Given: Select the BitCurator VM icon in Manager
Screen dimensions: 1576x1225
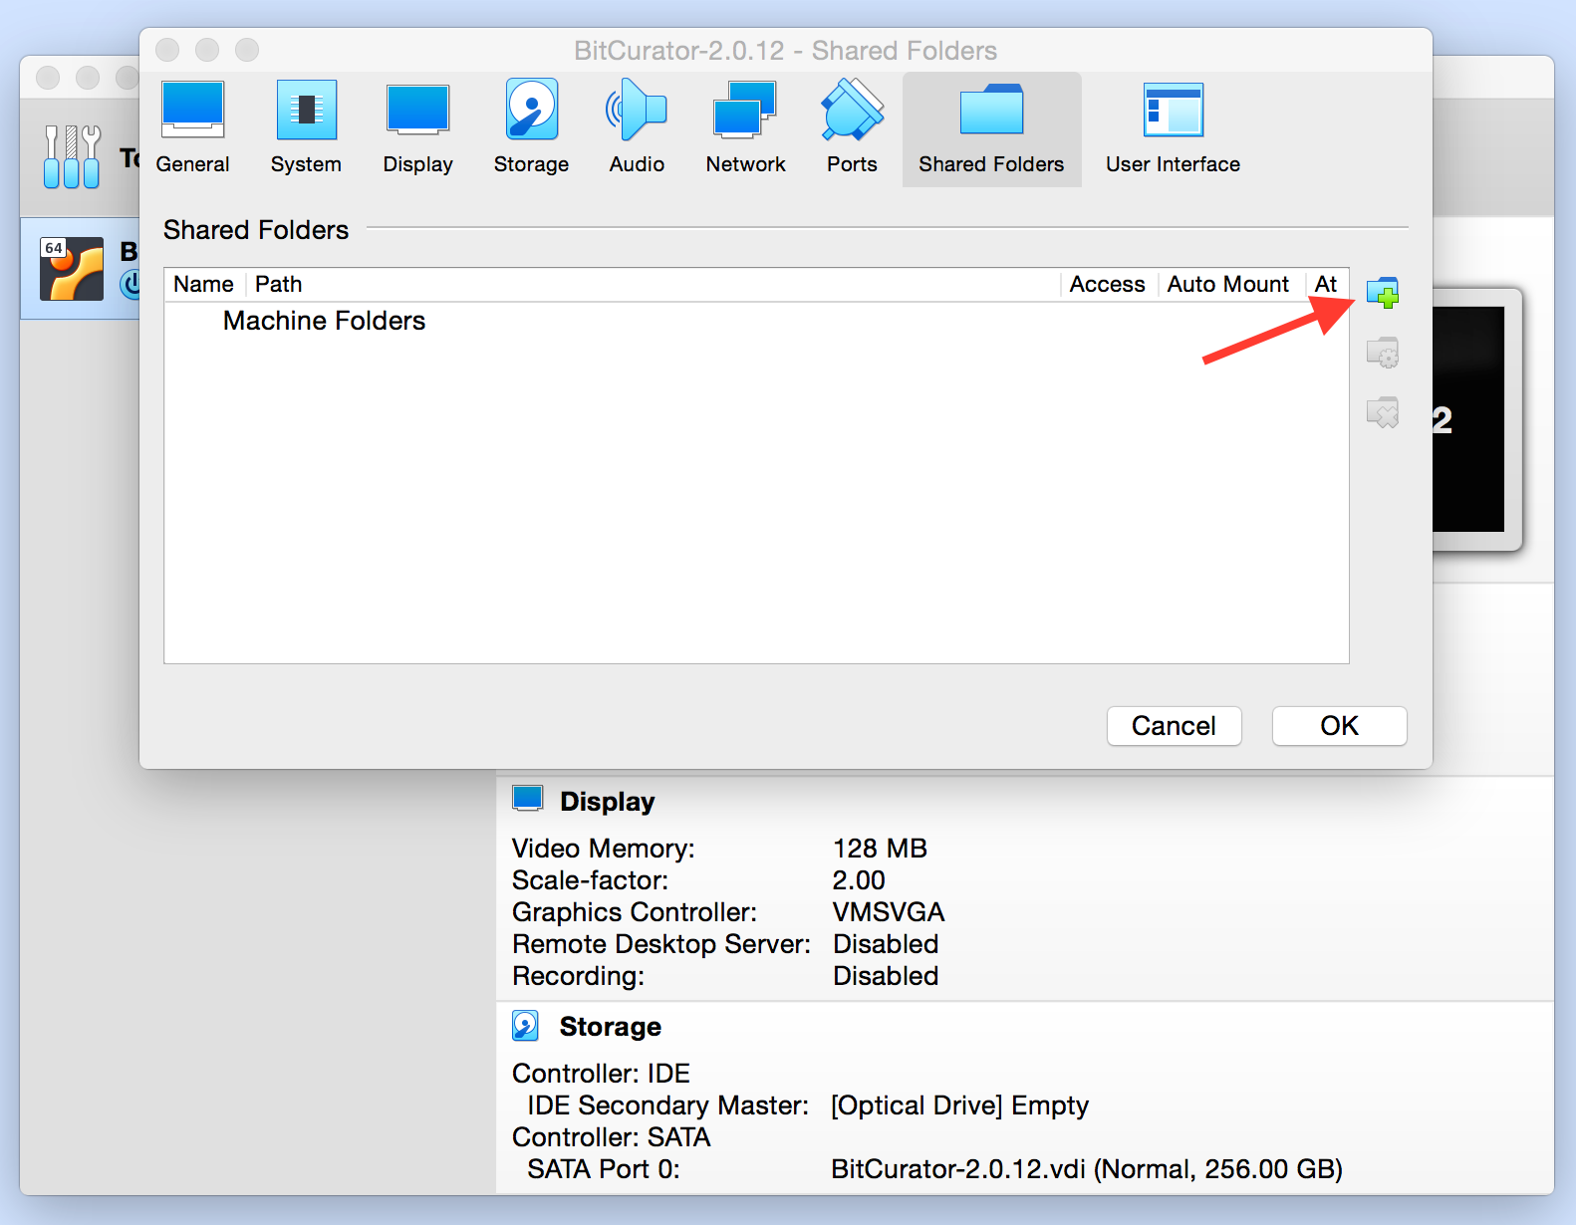Looking at the screenshot, I should click(72, 269).
